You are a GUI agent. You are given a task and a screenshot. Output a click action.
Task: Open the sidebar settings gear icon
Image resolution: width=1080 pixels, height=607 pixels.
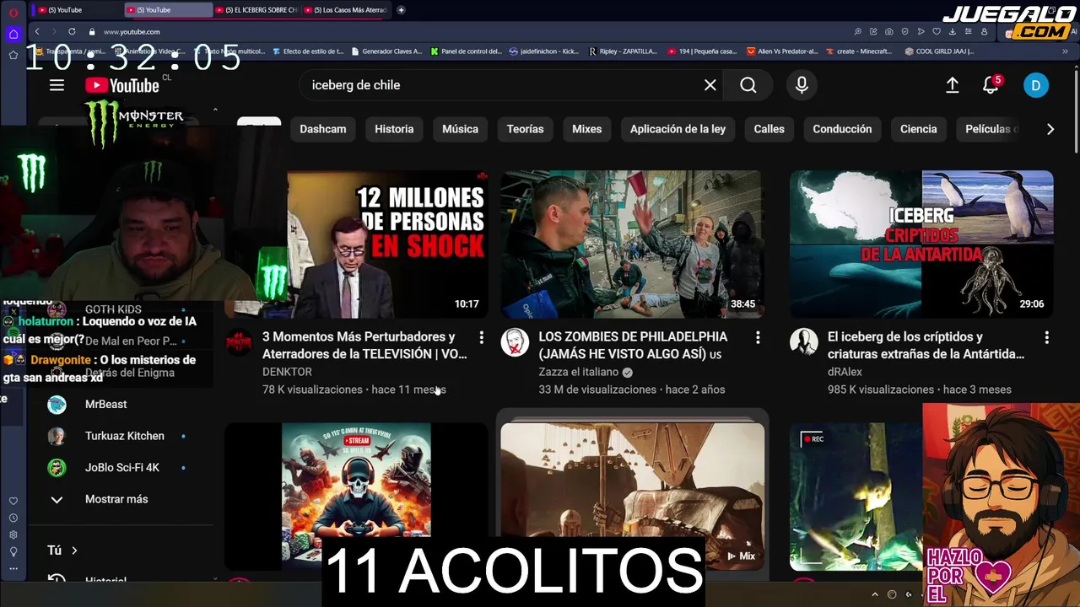pyautogui.click(x=13, y=534)
